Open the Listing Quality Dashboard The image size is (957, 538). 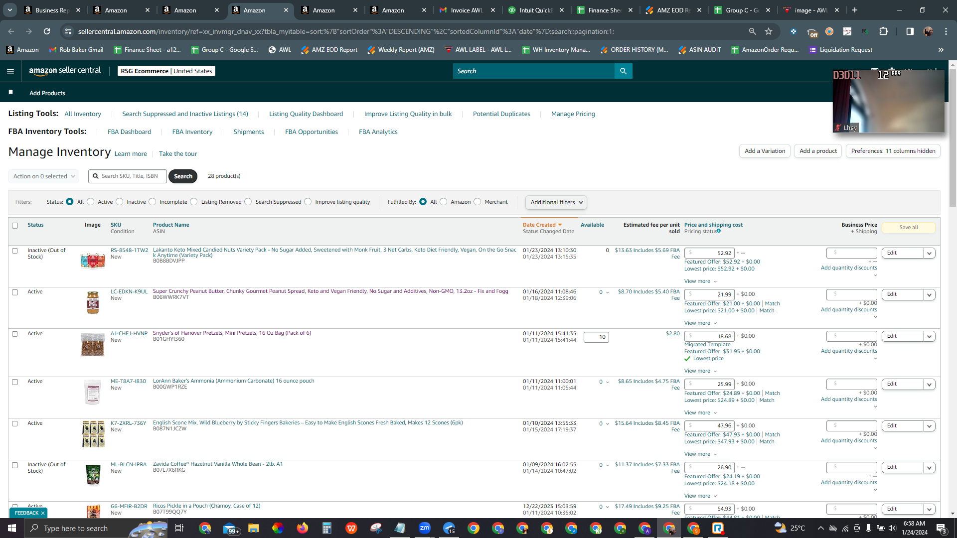coord(306,114)
